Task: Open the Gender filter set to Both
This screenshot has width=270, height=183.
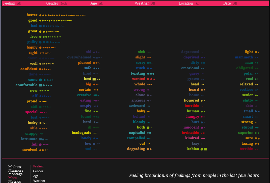Action: (x=56, y=3)
